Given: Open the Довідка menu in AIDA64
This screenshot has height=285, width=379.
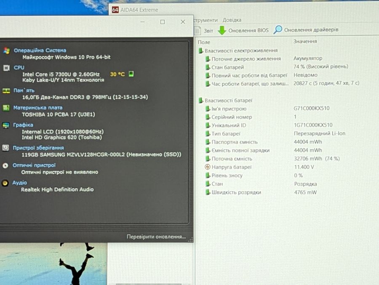Looking at the screenshot, I should tap(232, 20).
